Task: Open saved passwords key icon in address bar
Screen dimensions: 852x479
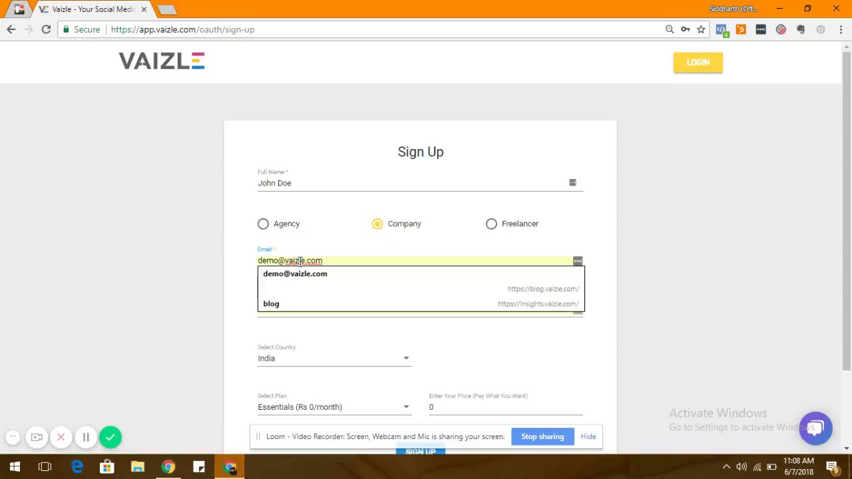Action: (685, 29)
